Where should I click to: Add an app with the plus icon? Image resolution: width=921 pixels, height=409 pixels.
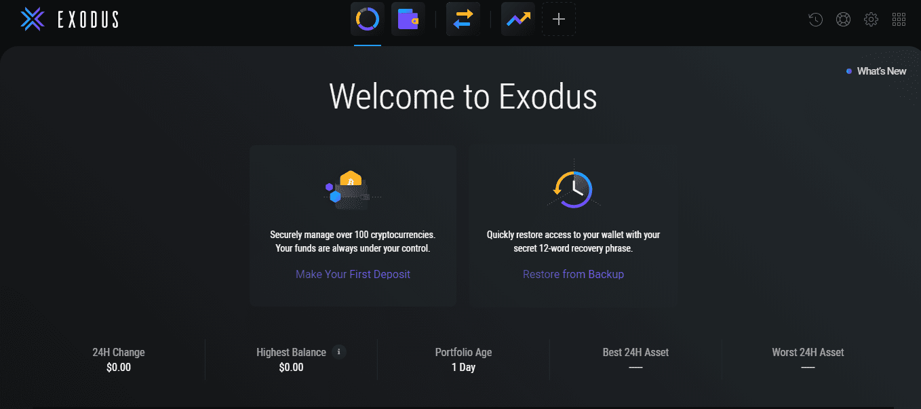(559, 19)
